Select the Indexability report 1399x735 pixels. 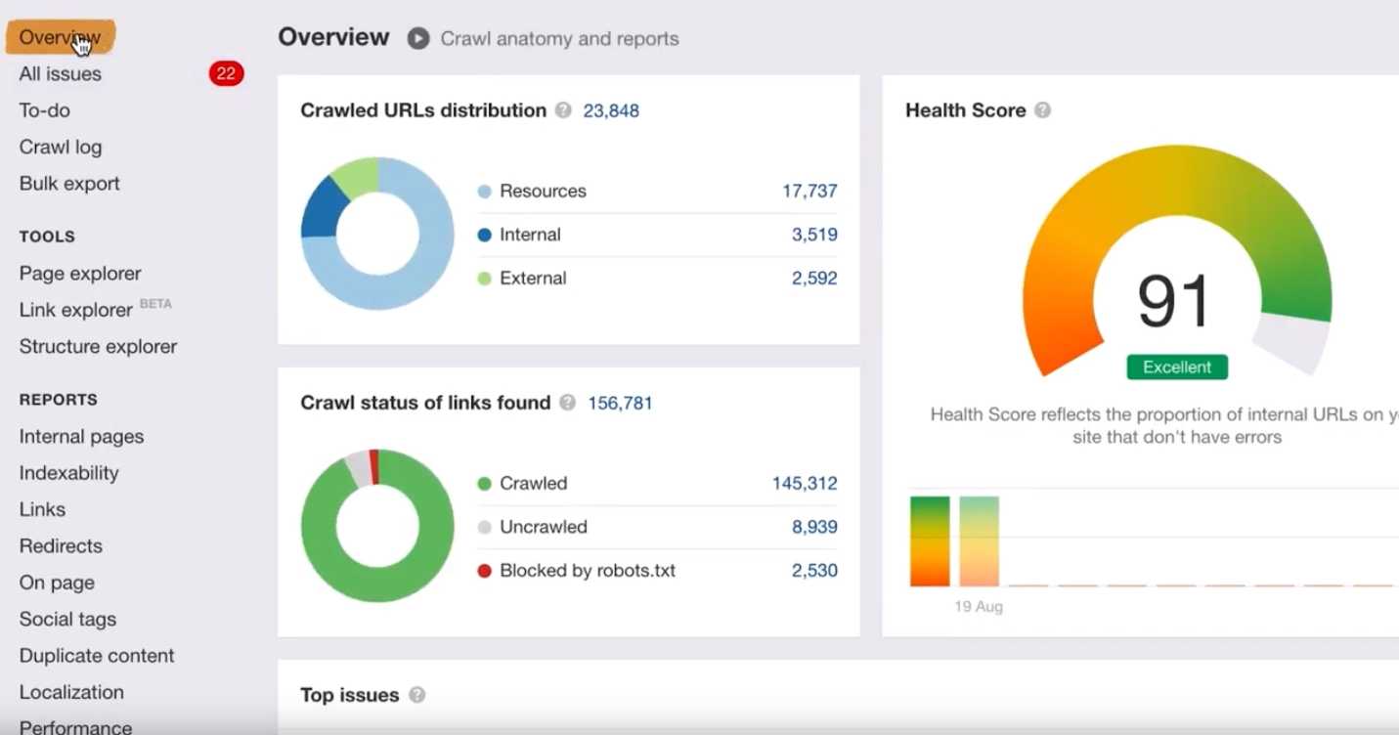pos(68,473)
